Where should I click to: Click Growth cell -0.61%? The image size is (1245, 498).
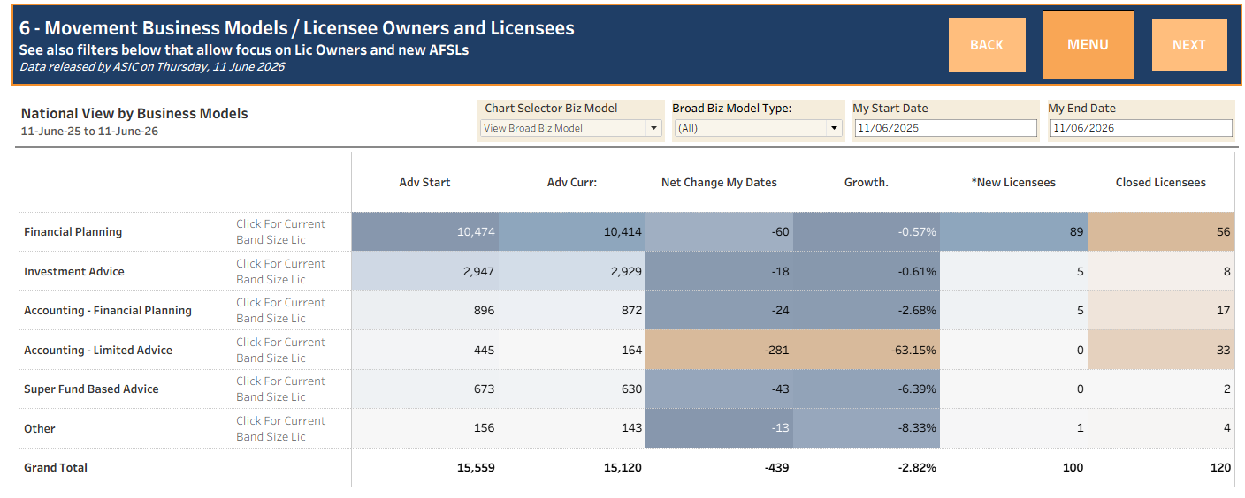tap(867, 271)
